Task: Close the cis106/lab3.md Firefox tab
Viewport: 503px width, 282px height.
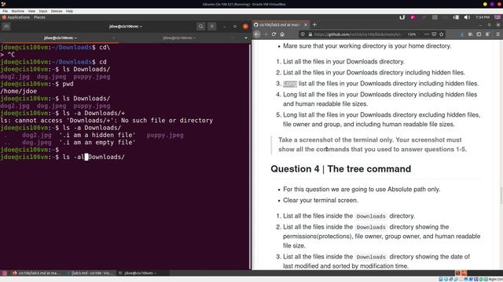Action: 306,24
